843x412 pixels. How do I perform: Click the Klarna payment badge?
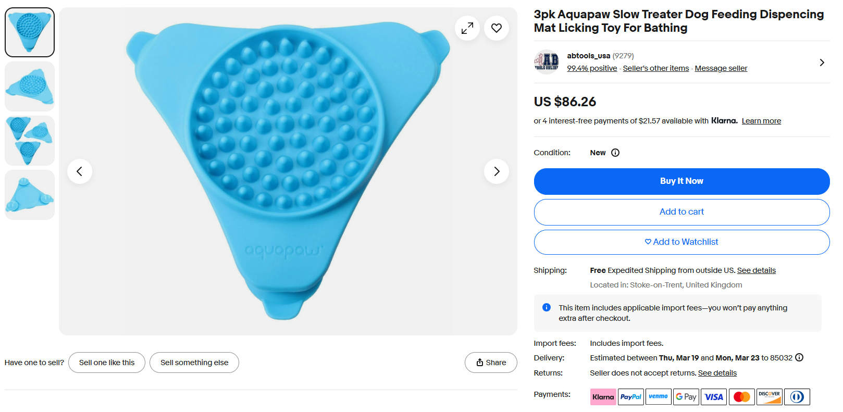tap(603, 397)
